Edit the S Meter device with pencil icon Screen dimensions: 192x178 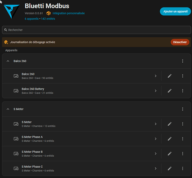click(x=170, y=124)
